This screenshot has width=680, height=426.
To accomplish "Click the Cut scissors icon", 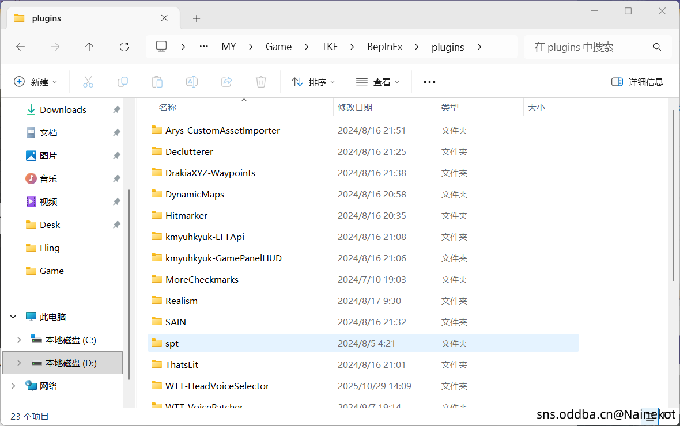I will (x=88, y=82).
